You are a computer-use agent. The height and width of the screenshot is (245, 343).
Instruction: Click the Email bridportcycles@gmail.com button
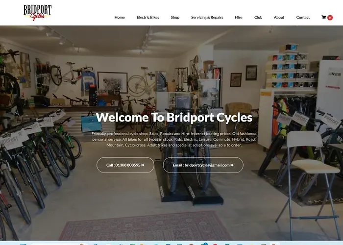coord(203,165)
